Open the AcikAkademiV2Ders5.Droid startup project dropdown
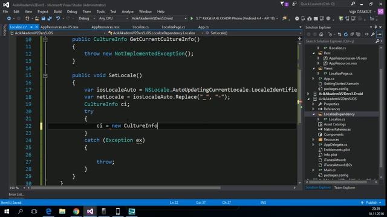387x217 pixels. (x=158, y=19)
